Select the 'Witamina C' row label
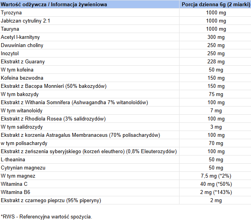 click(14, 184)
